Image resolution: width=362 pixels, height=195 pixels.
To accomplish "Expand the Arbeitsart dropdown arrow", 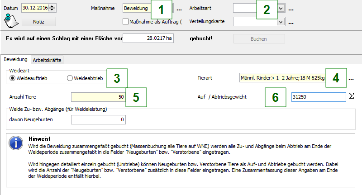I will (281, 9).
